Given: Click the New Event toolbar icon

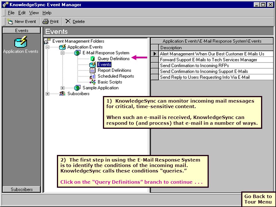Looking at the screenshot, I should click(x=10, y=22).
